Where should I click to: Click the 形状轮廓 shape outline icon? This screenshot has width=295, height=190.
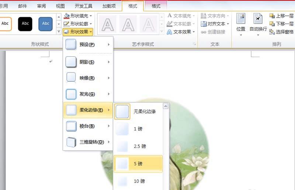[66, 24]
